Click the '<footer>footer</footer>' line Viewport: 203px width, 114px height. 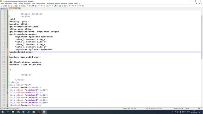click(25, 105)
